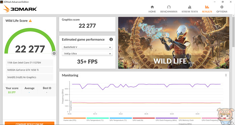This screenshot has width=235, height=125.
Task: Click the Wild Life Score warning triangle
Action: coord(30,21)
